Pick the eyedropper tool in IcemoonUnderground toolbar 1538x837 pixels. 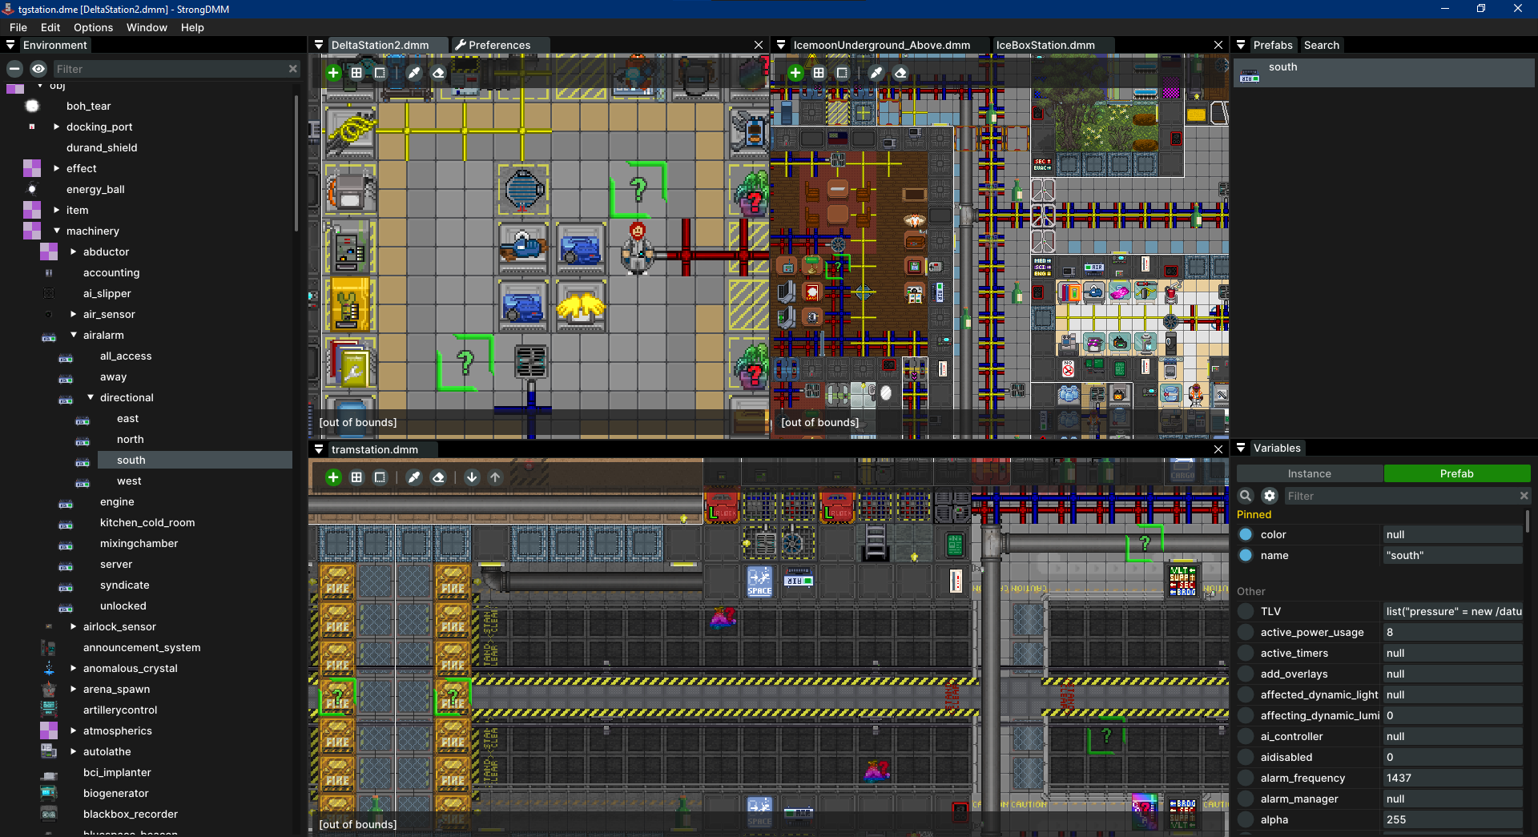[x=876, y=73]
